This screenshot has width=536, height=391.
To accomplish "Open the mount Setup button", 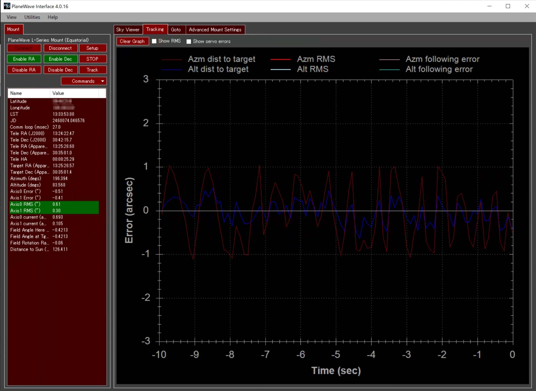I will click(92, 48).
